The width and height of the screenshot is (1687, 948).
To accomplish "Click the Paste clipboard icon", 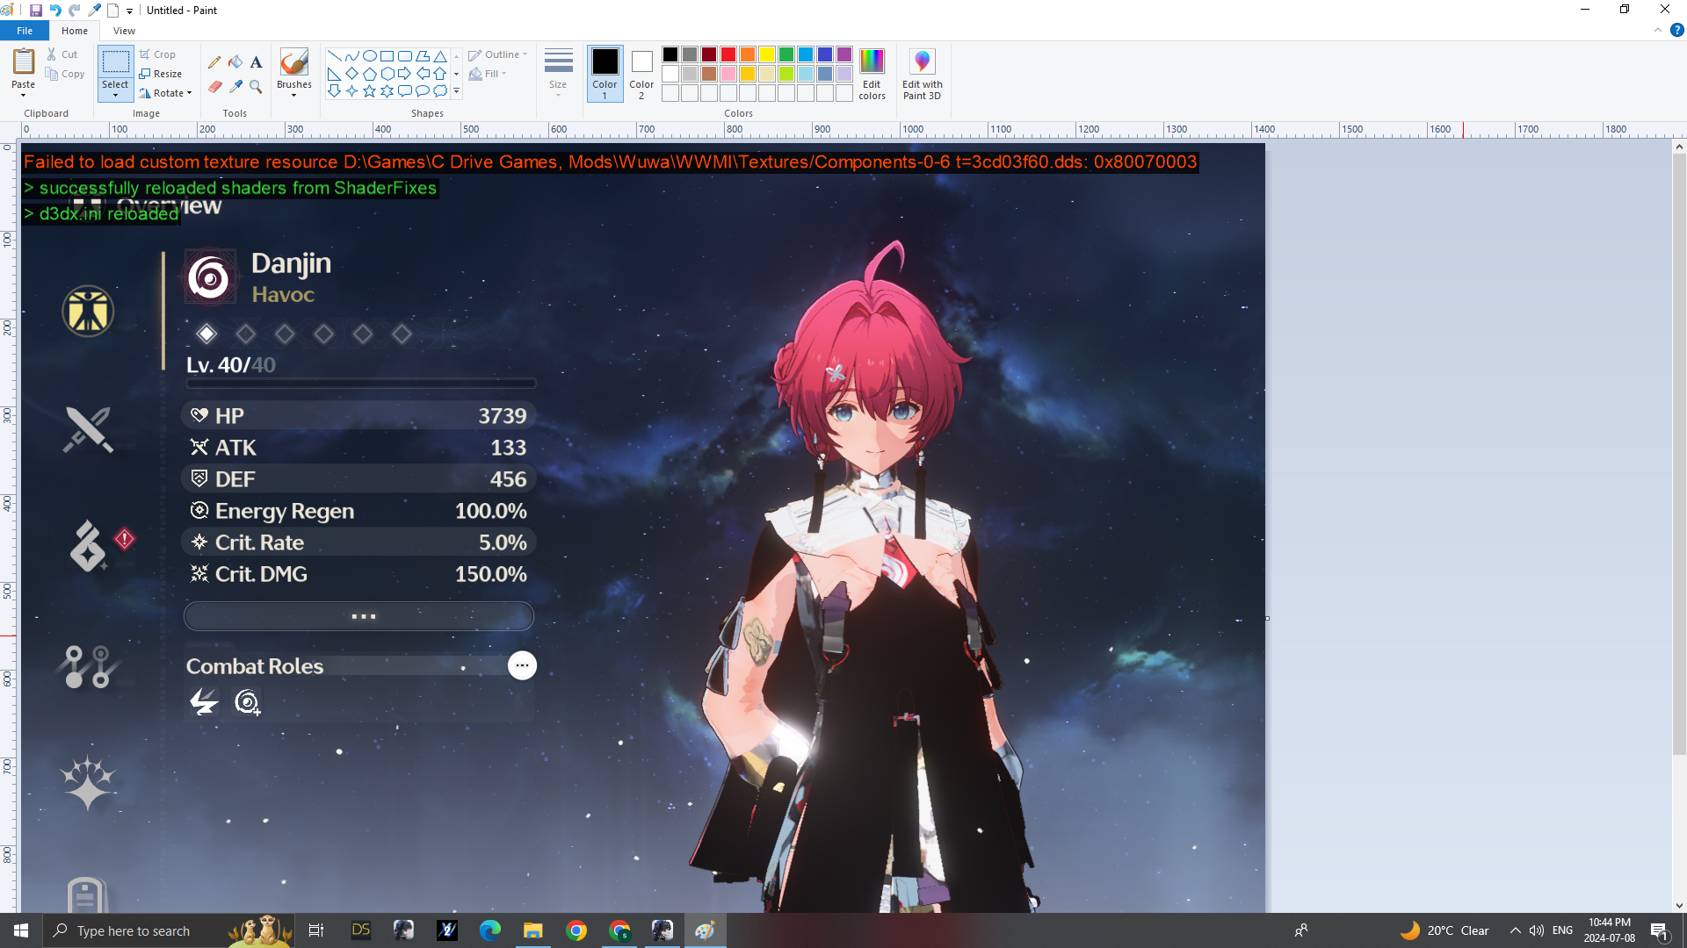I will 23,62.
